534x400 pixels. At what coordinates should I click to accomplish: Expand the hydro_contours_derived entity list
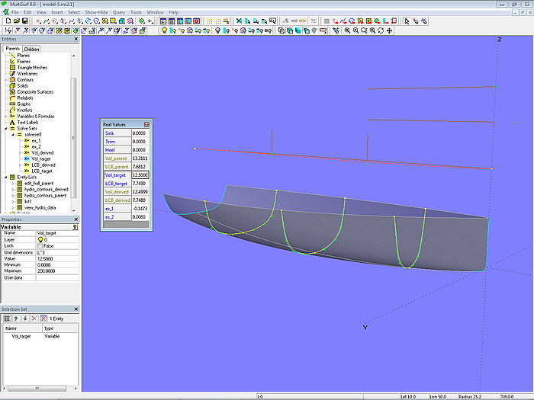[x=11, y=189]
